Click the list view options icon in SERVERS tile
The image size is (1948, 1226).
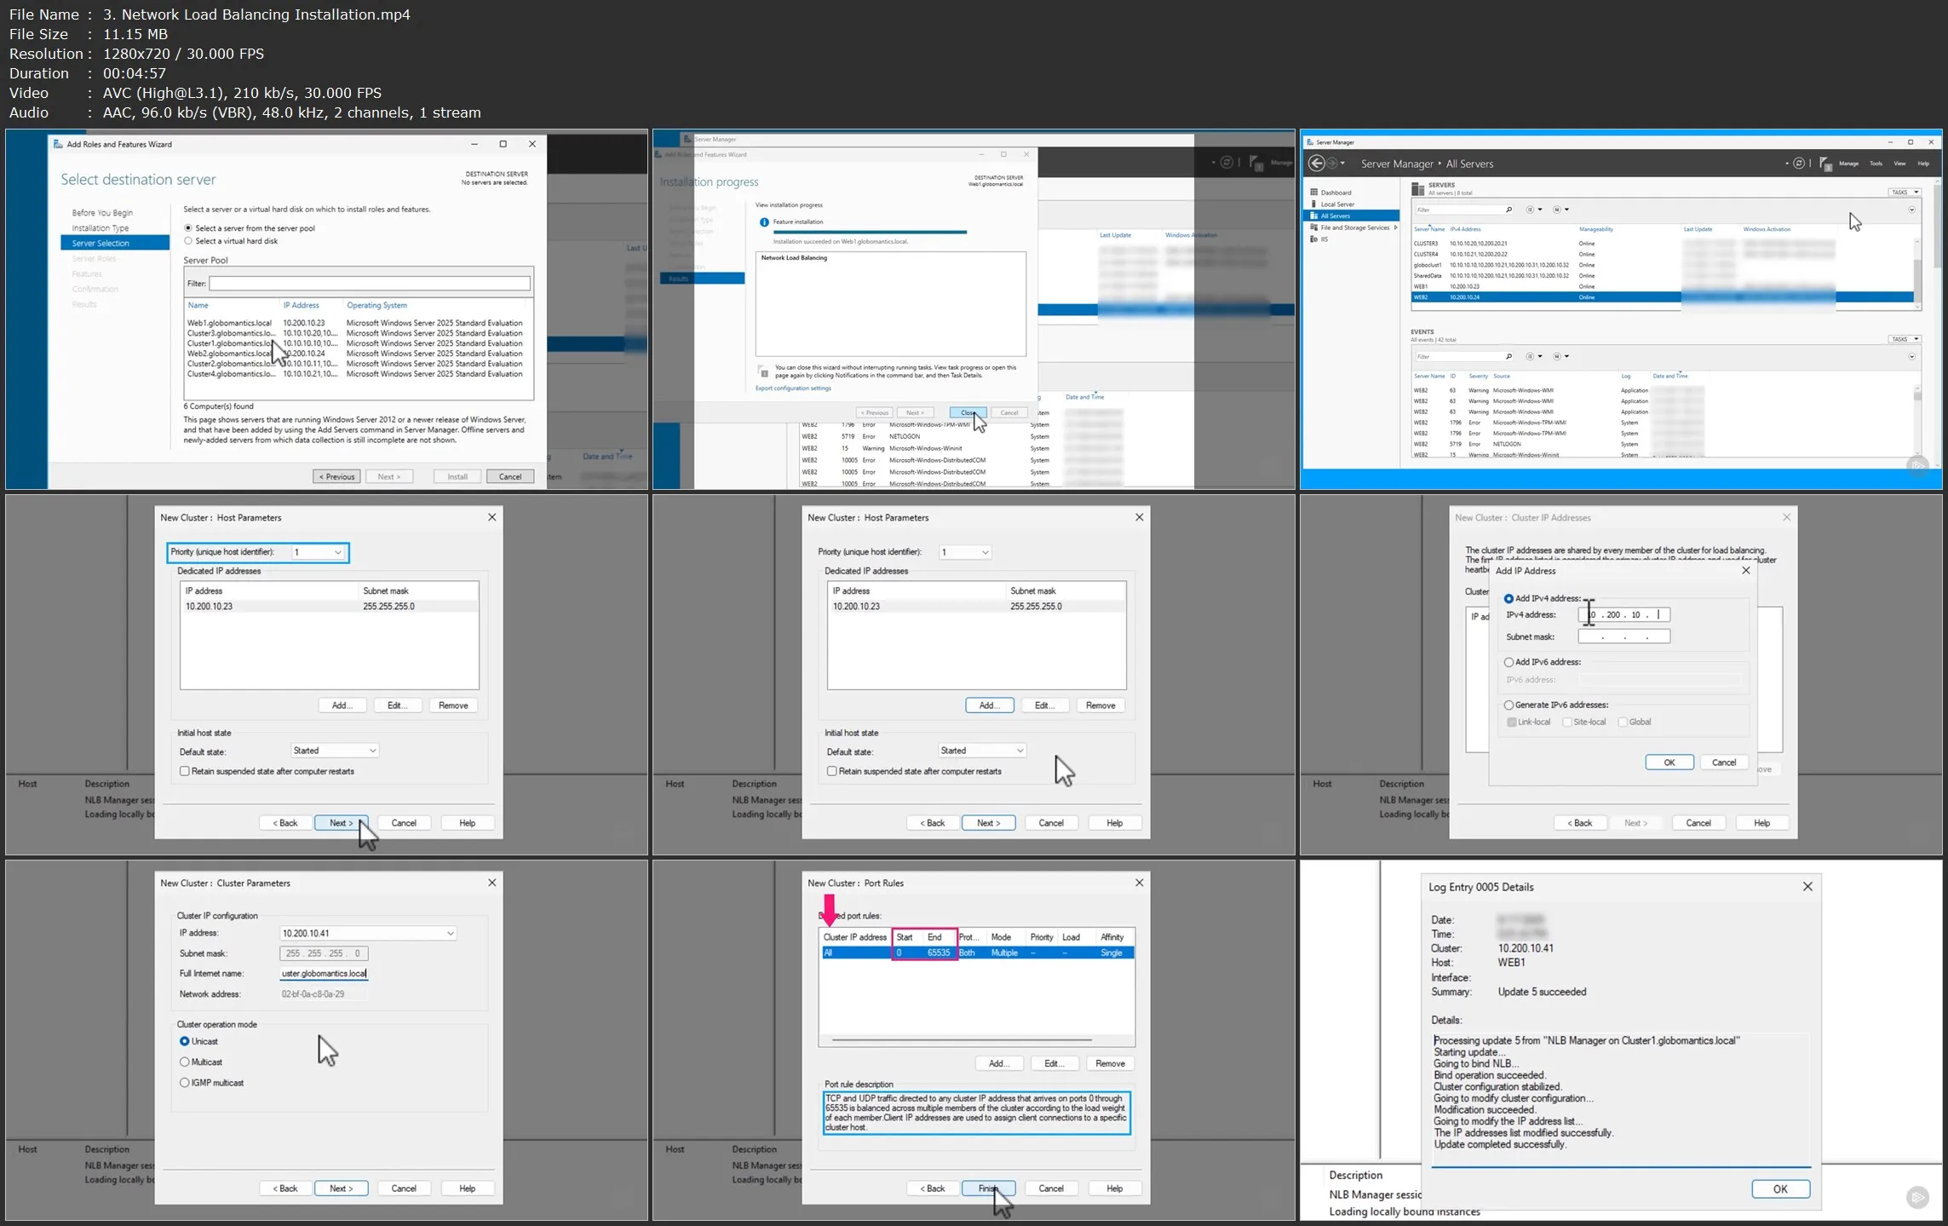(1530, 210)
